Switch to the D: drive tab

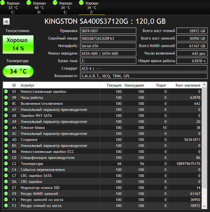[x=39, y=8]
